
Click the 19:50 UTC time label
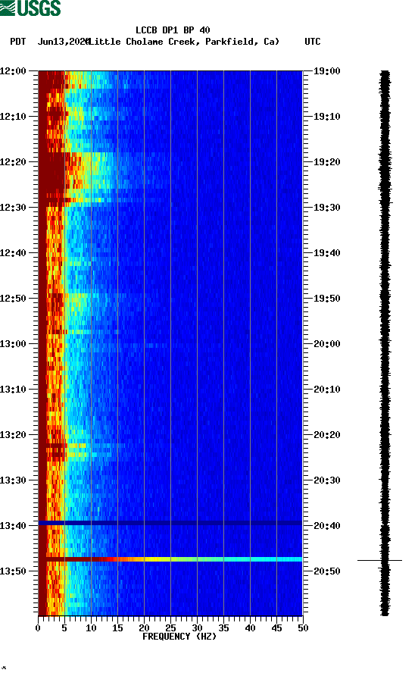tap(327, 299)
